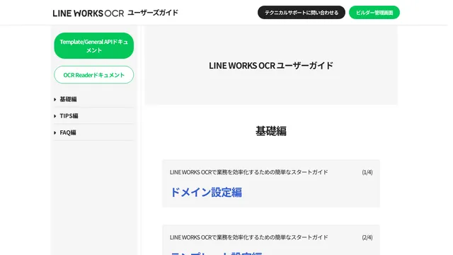This screenshot has width=453, height=255.
Task: Select the OCR Readerドキュメント button
Action: pyautogui.click(x=94, y=75)
